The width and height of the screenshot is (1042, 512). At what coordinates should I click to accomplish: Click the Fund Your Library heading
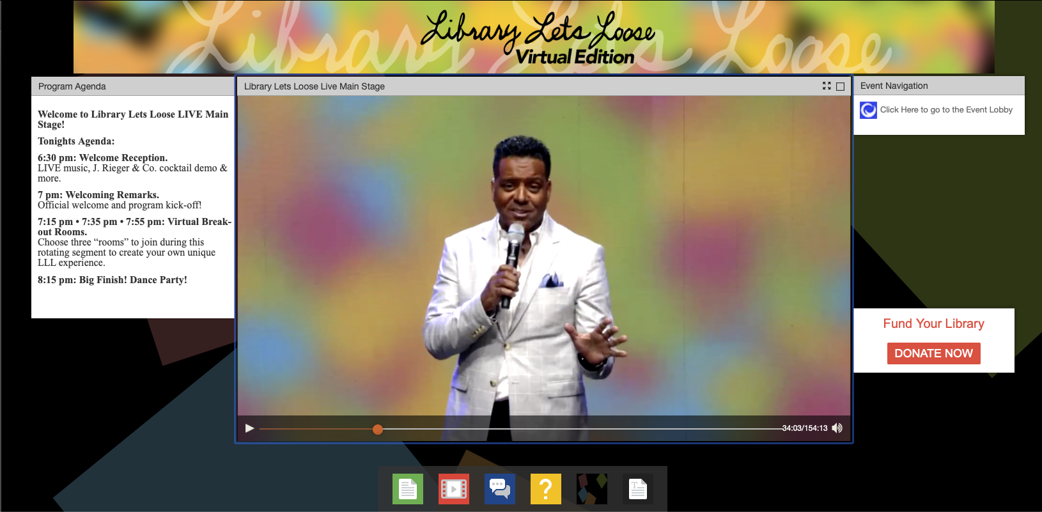(933, 323)
